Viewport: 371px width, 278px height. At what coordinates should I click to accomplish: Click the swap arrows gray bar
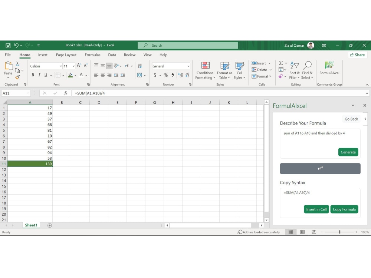(320, 168)
